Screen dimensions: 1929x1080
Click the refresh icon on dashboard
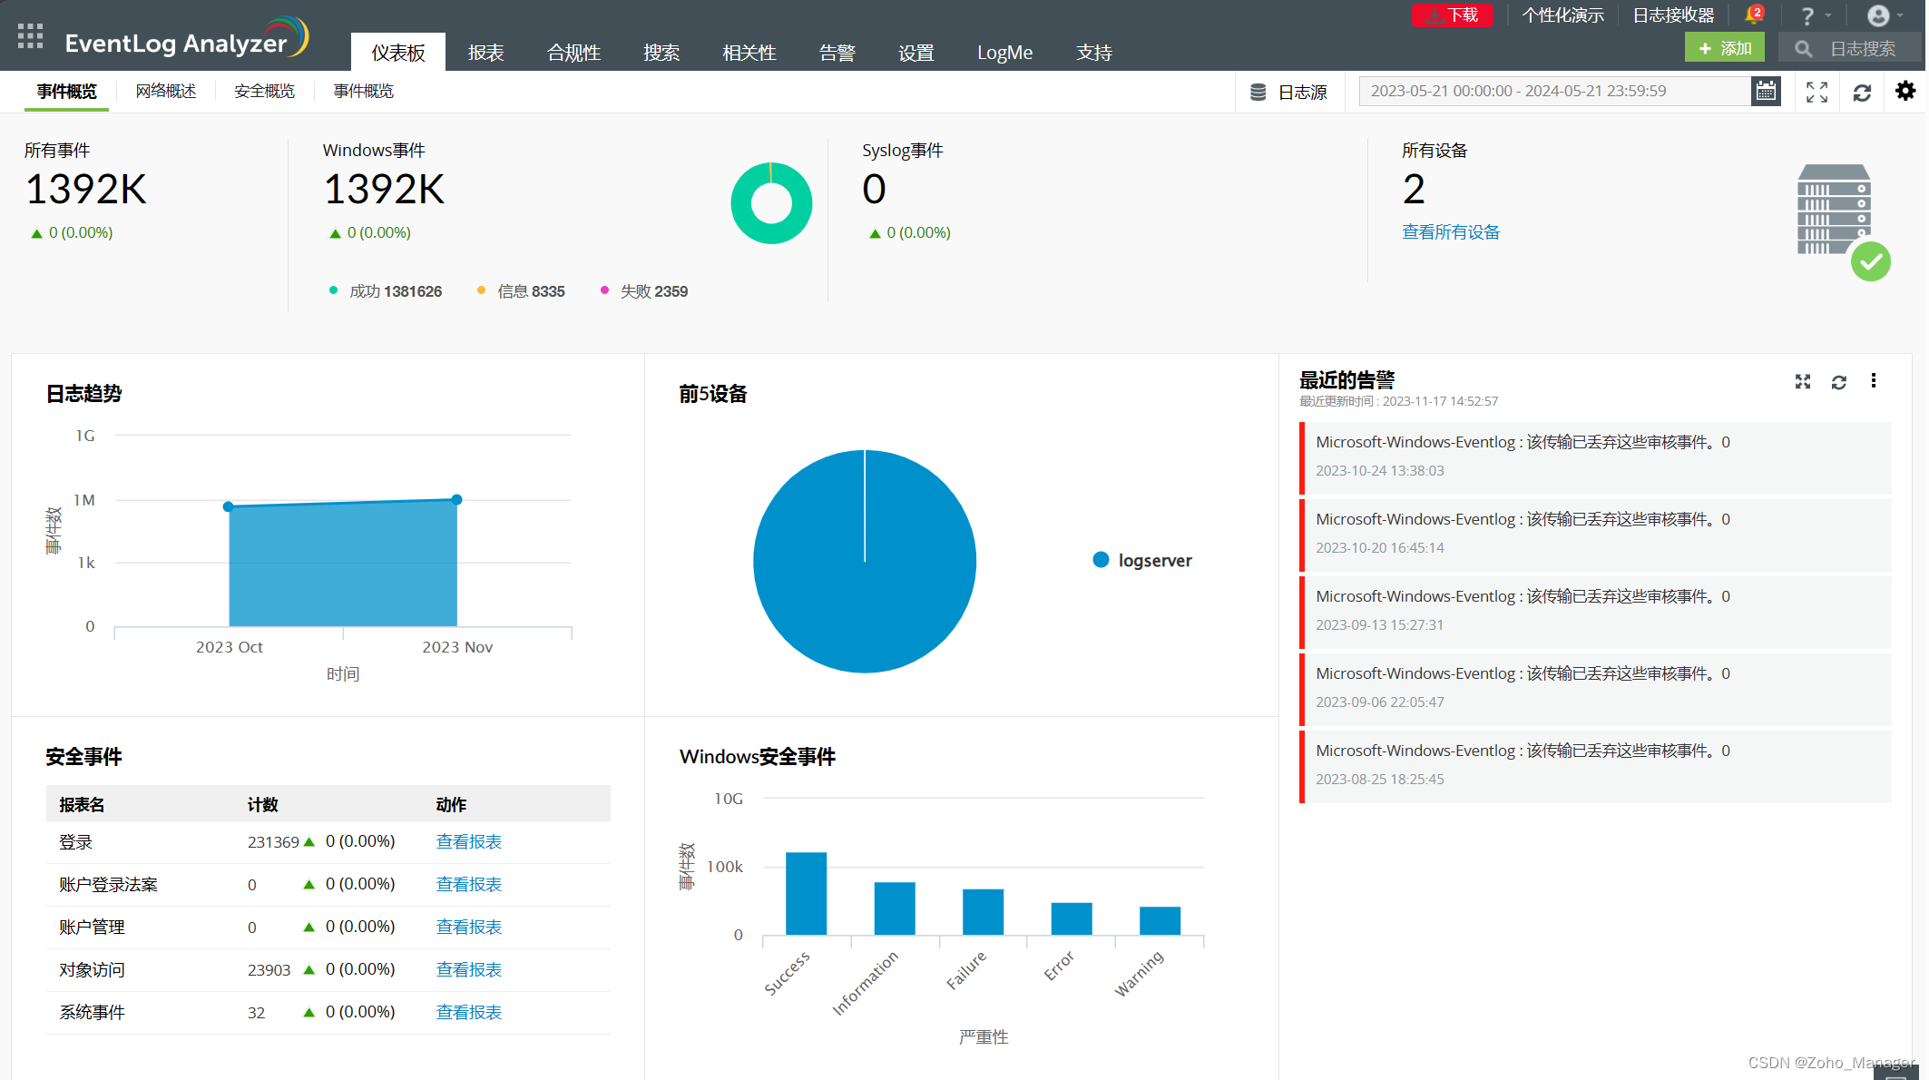(1863, 90)
